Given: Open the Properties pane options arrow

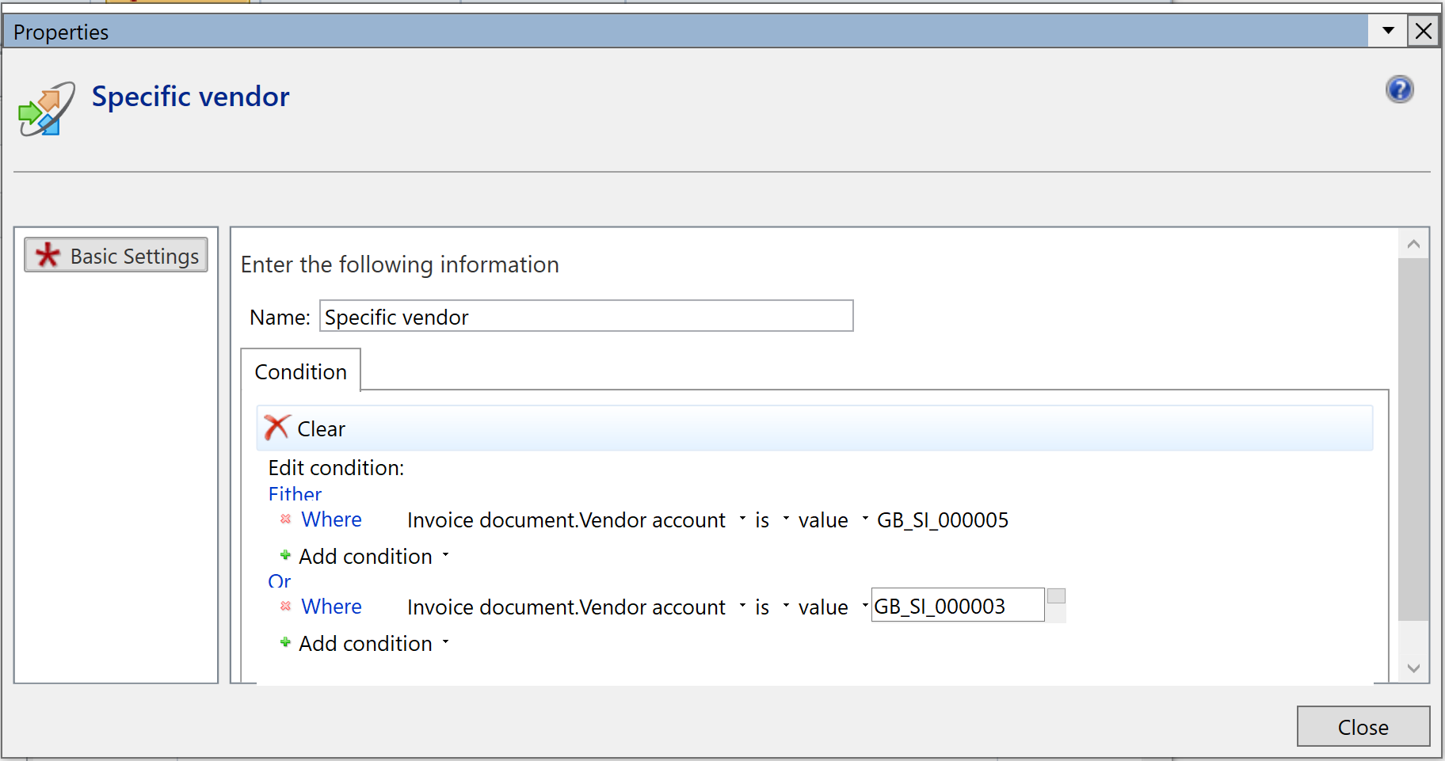Looking at the screenshot, I should pos(1388,31).
